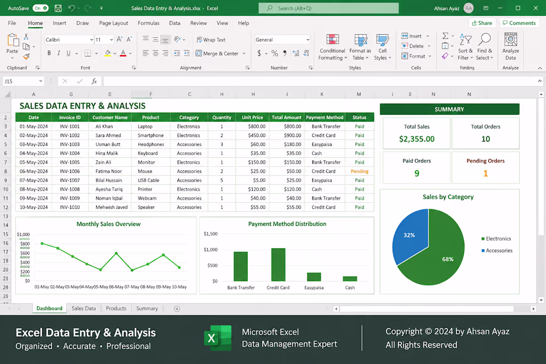Click the Cut scissors icon
Image resolution: width=546 pixels, height=364 pixels.
[x=26, y=37]
